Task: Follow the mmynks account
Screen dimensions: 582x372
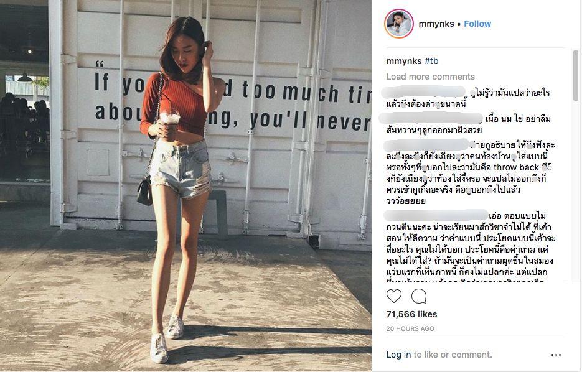Action: pos(477,24)
